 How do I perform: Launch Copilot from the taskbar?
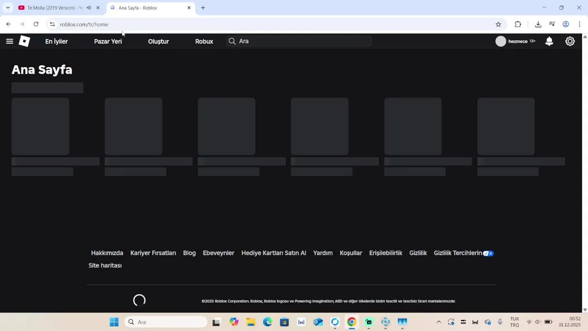point(234,322)
